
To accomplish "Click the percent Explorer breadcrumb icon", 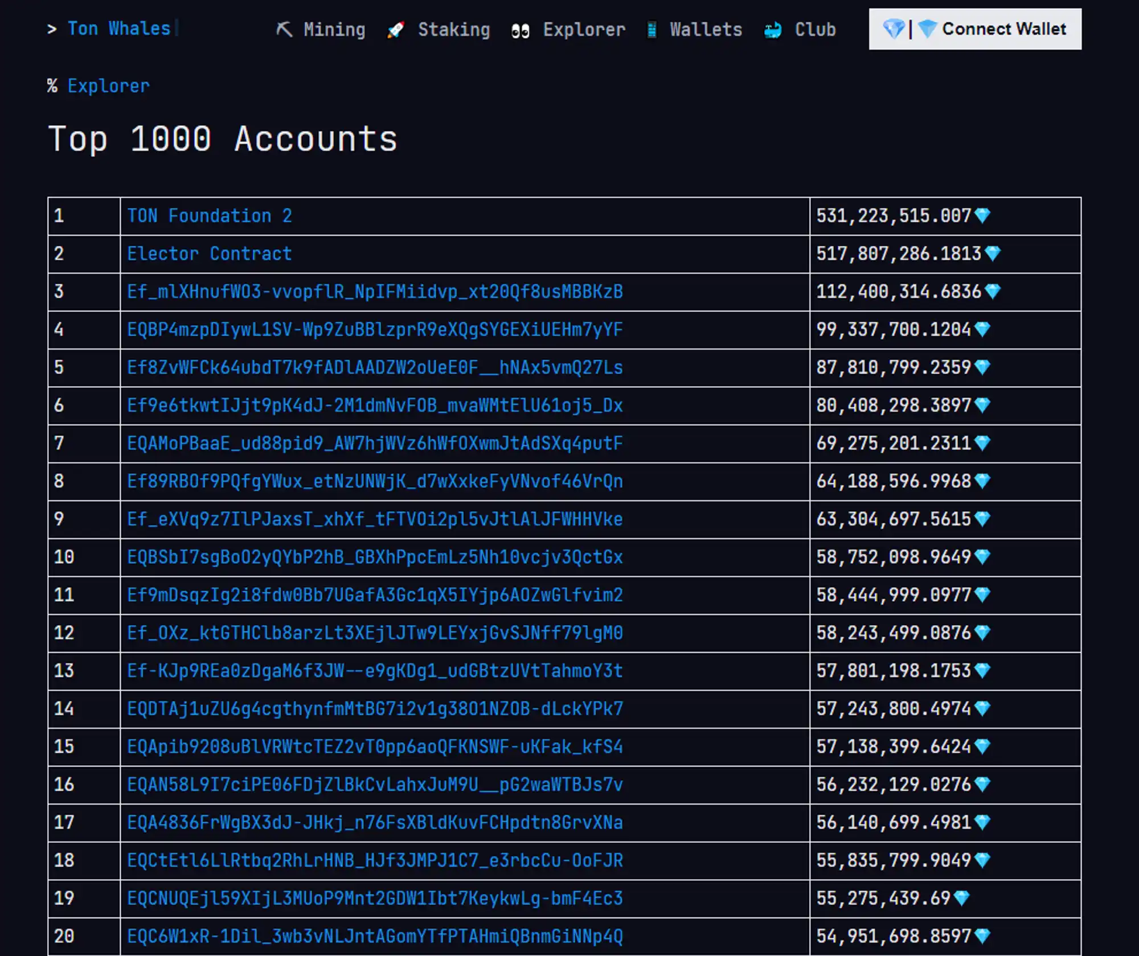I will (x=53, y=87).
